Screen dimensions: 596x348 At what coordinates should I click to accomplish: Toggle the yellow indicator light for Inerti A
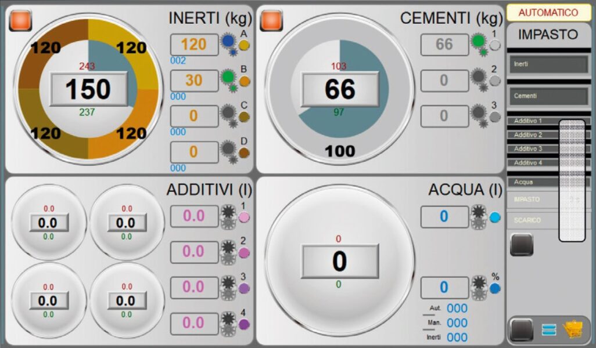[244, 46]
